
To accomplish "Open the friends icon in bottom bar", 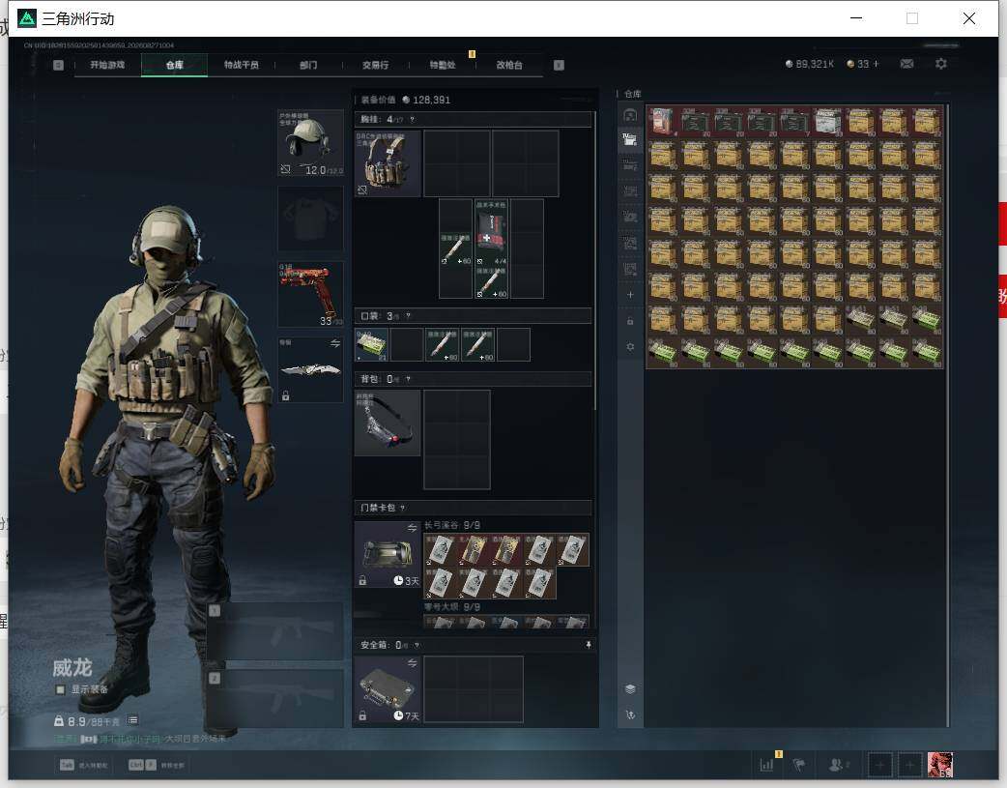I will [x=838, y=765].
